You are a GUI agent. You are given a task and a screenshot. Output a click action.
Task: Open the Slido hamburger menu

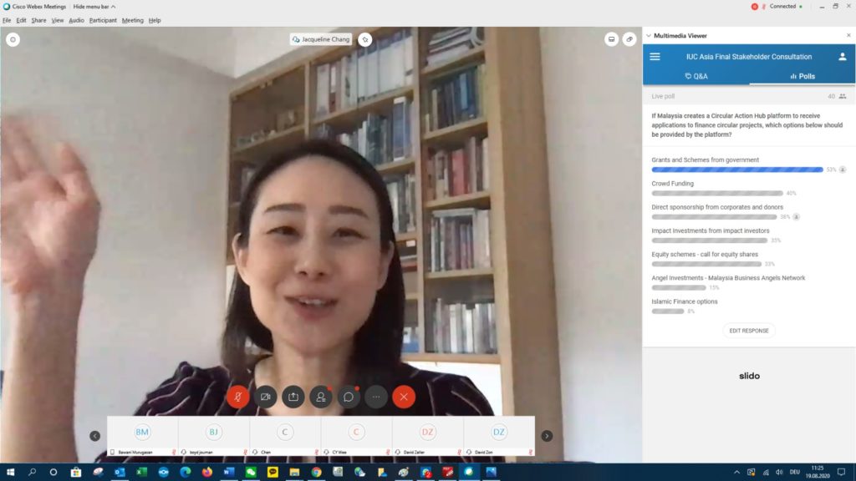[x=655, y=57]
